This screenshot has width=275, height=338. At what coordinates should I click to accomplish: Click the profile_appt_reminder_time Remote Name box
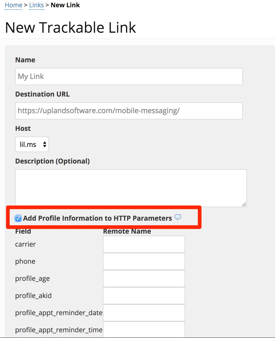(x=144, y=329)
